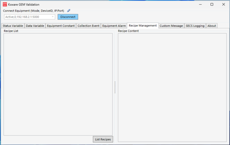230x145 pixels.
Task: Click the Disconnect button
Action: (68, 17)
